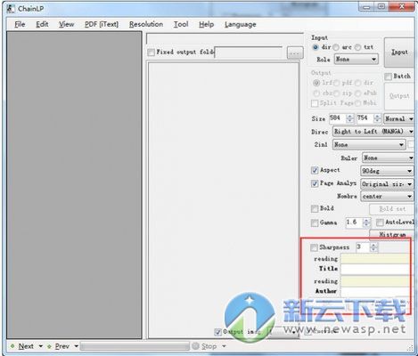Click the grey preview pane on left
Screen dimensions: 418x356
pos(74,185)
